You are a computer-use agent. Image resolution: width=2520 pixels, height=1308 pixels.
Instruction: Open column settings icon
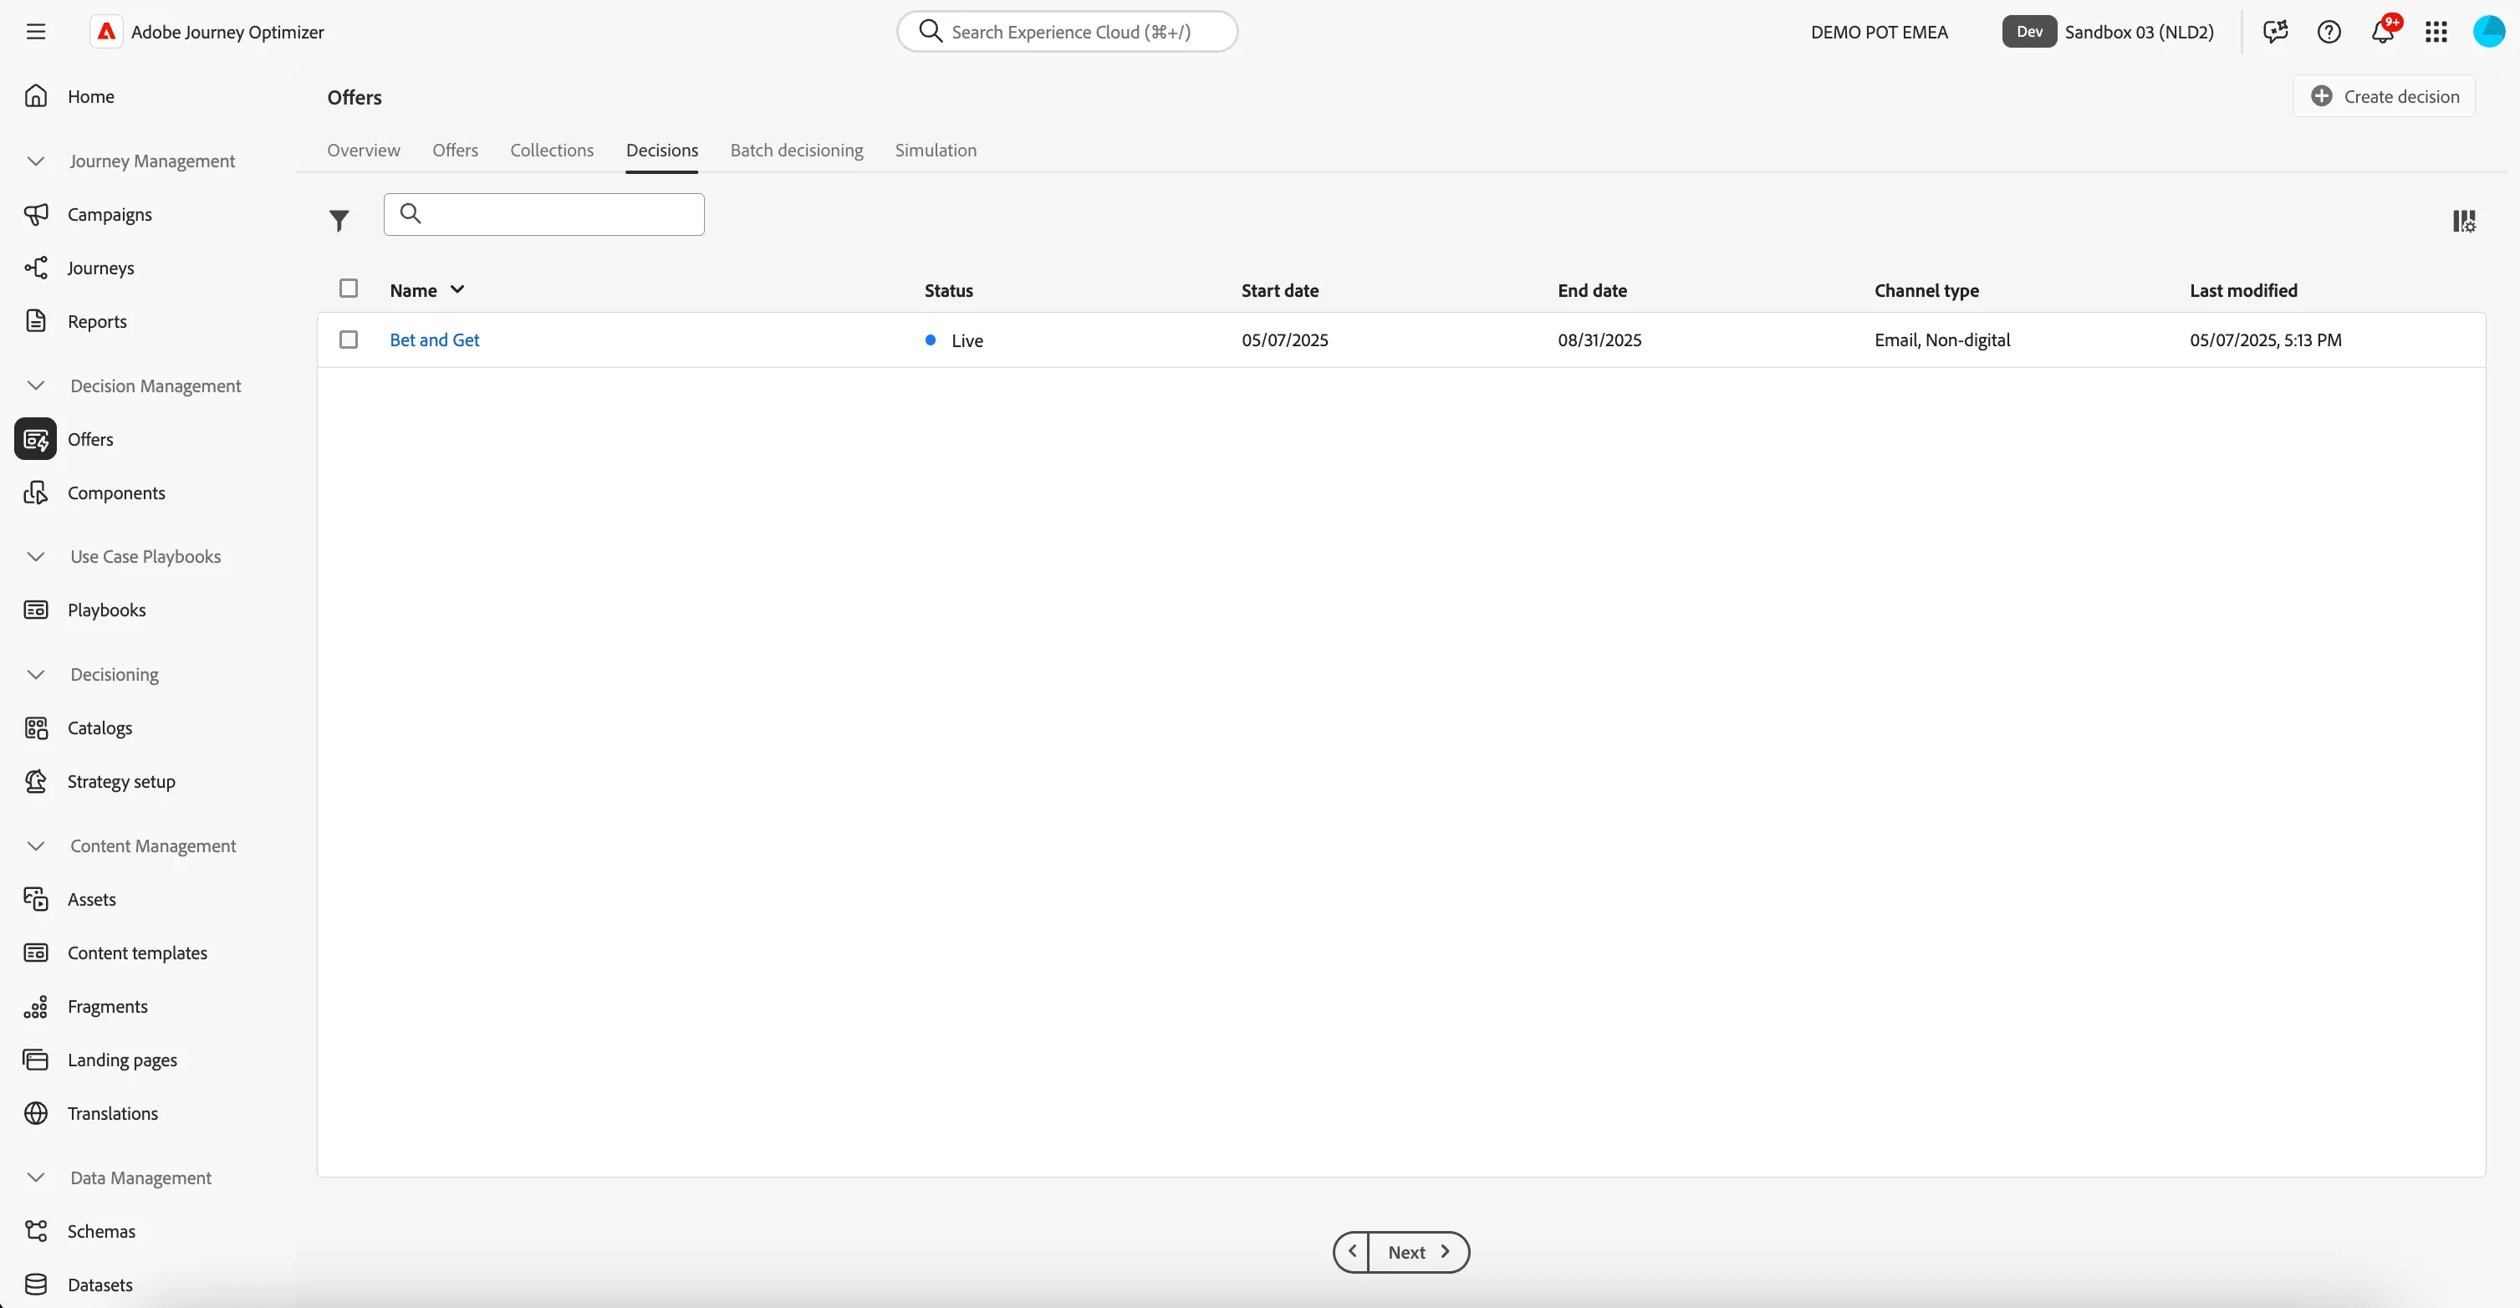click(2463, 221)
